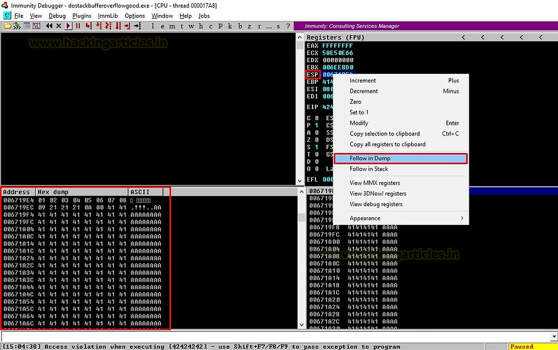Click the gray window icon in the toolbar
The image size is (558, 350).
point(27,26)
